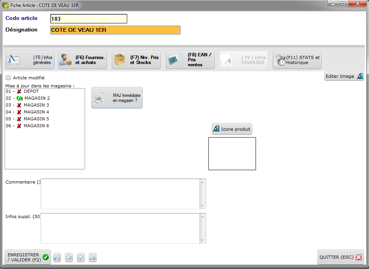Viewport: 369px width, 269px height.
Task: Go to the previous record arrow icon
Action: [69, 258]
